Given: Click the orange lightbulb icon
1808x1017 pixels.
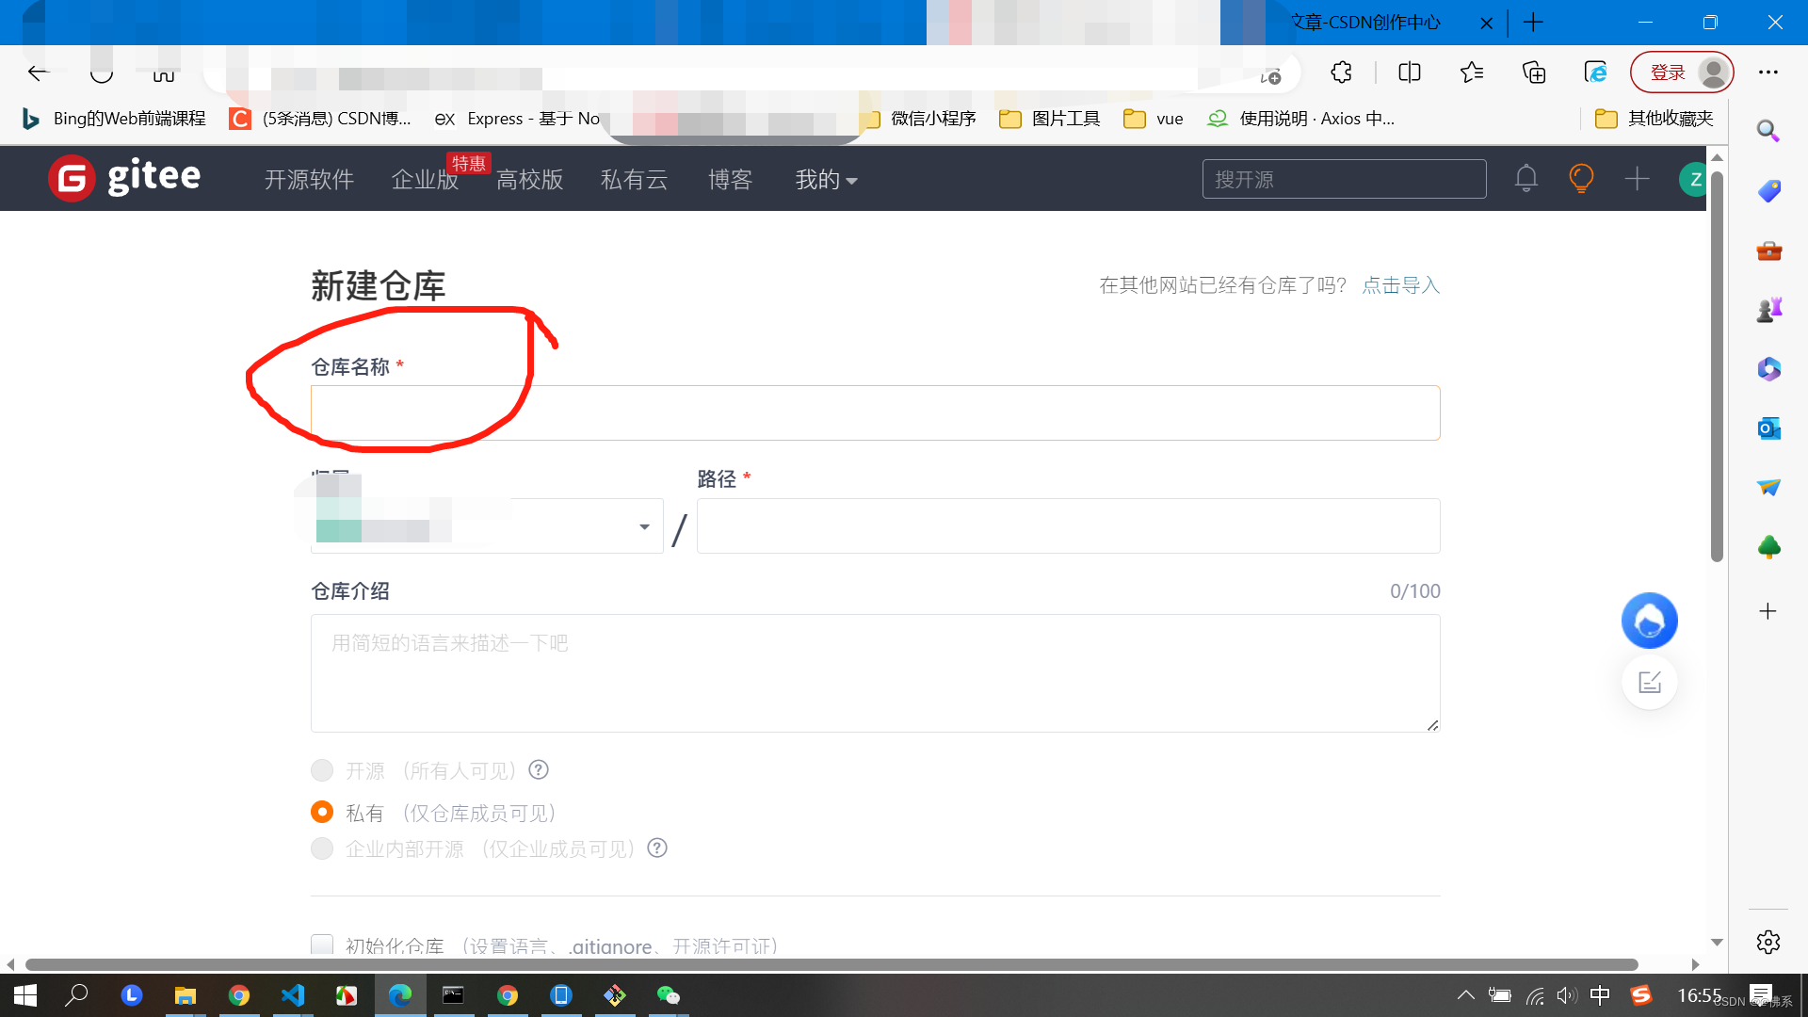Looking at the screenshot, I should click(x=1581, y=179).
